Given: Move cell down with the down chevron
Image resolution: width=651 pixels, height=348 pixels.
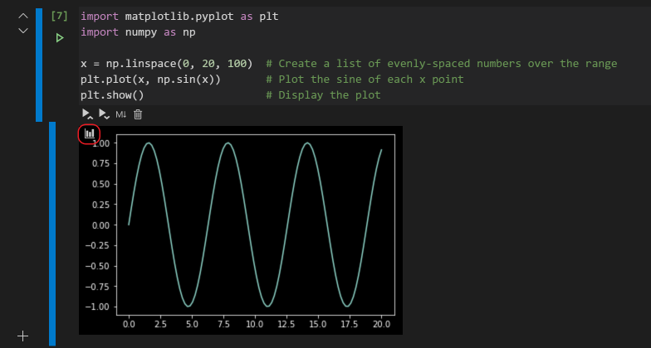Looking at the screenshot, I should coord(22,31).
